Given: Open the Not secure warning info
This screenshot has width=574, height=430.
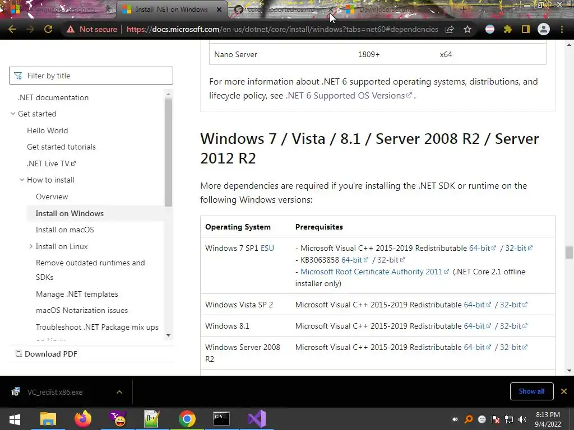Looking at the screenshot, I should pyautogui.click(x=92, y=29).
